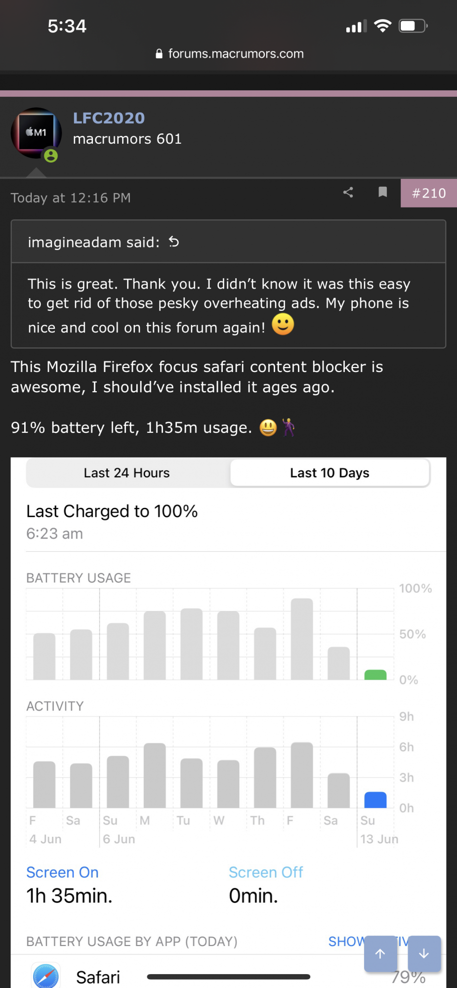Open the #210 post permalink
Viewport: 457px width, 988px height.
(429, 193)
